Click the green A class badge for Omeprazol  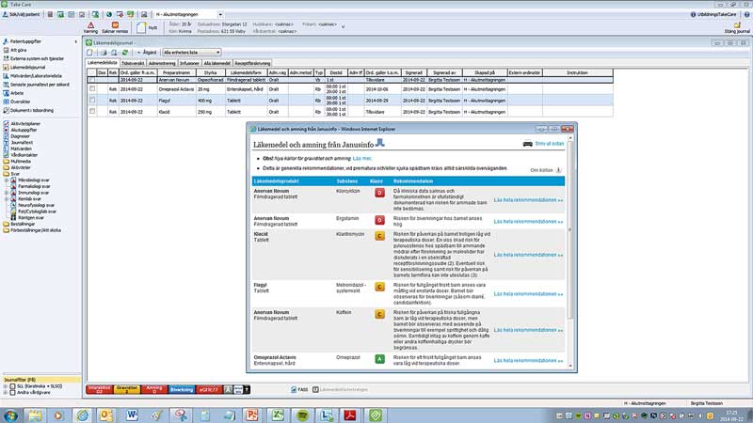click(x=379, y=358)
